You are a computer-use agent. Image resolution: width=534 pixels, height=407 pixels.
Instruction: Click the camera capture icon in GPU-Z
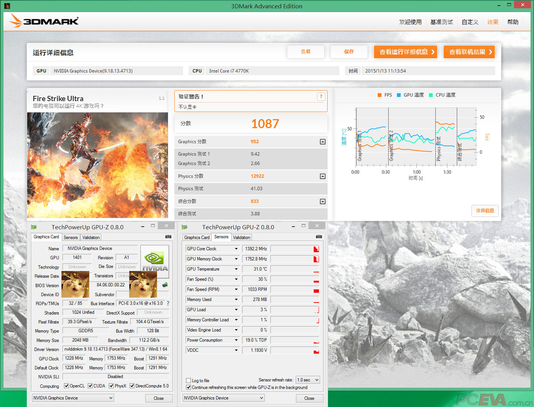168,237
